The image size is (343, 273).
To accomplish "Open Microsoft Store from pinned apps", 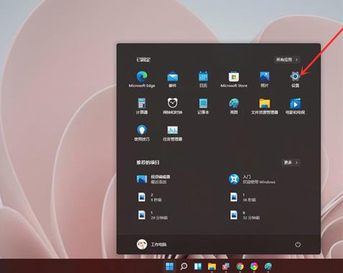I will tap(234, 79).
